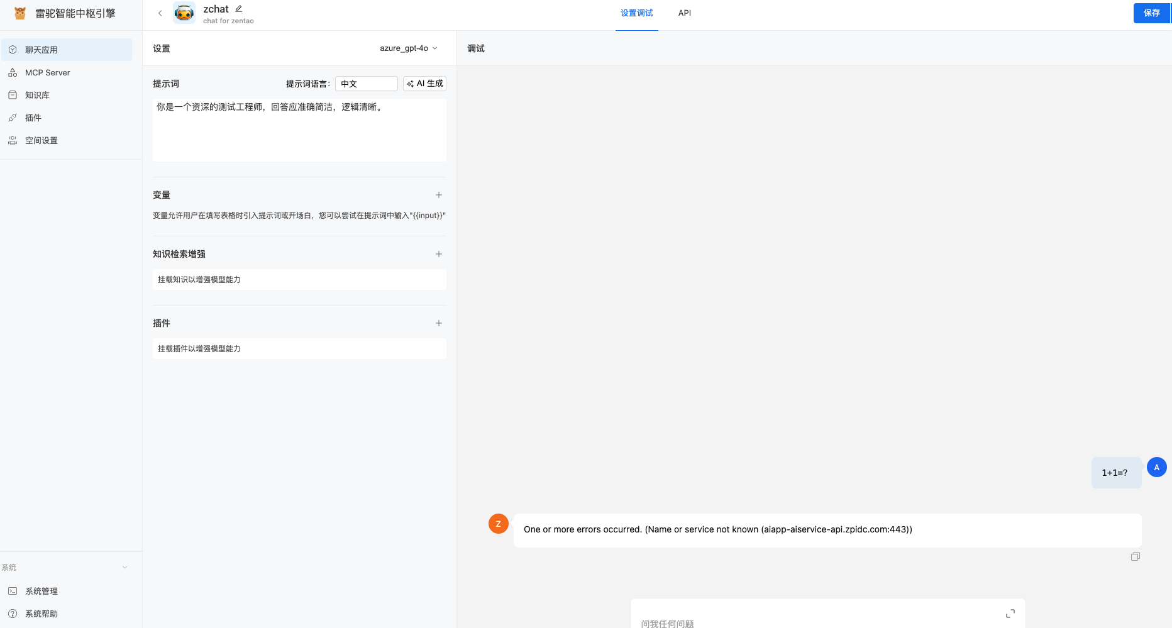The width and height of the screenshot is (1172, 628).
Task: Click the 设置 panel heading
Action: click(x=162, y=48)
